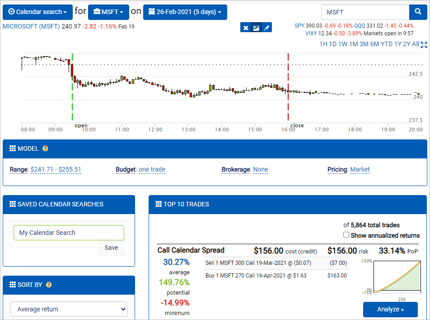Open the SORT BY help question mark
430x320 pixels.
(x=49, y=285)
